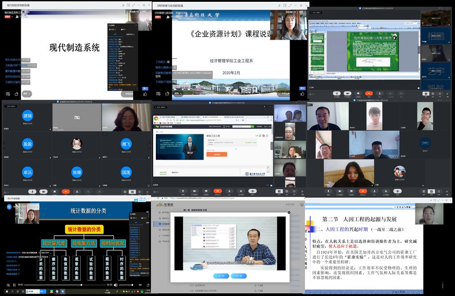
Task: Mute volume on 统计数据的分类 video player
Action: 115,285
